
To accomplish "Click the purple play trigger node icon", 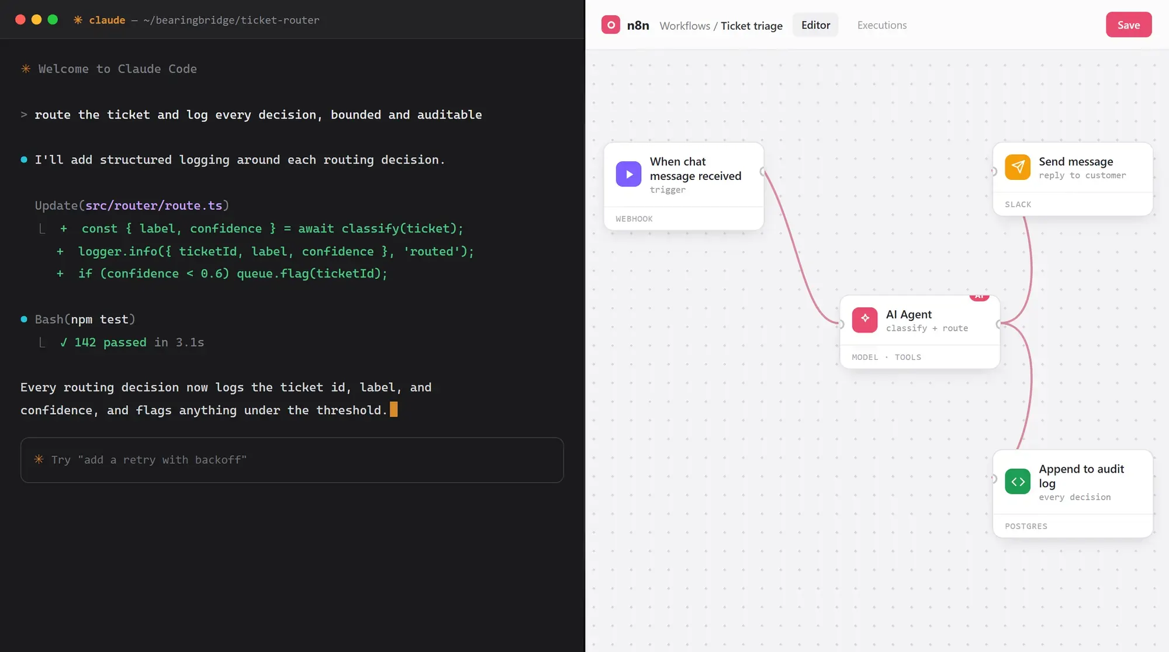I will pyautogui.click(x=628, y=174).
